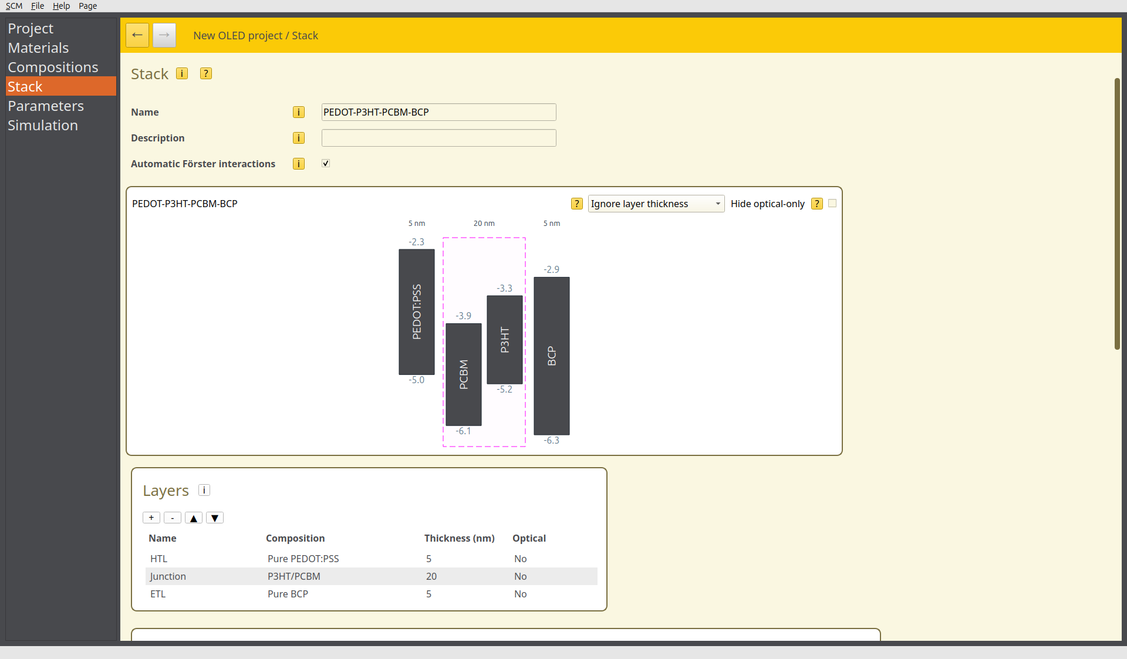The image size is (1127, 659).
Task: Click the back arrow navigation button
Action: click(137, 35)
